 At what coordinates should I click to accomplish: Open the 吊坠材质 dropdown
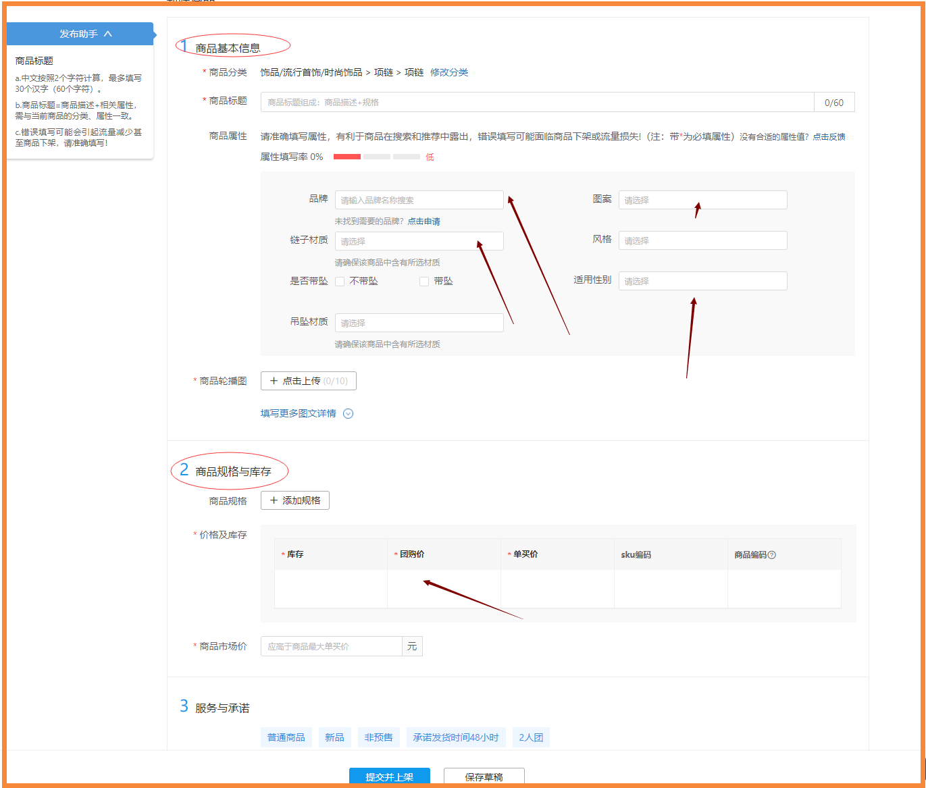tap(419, 323)
